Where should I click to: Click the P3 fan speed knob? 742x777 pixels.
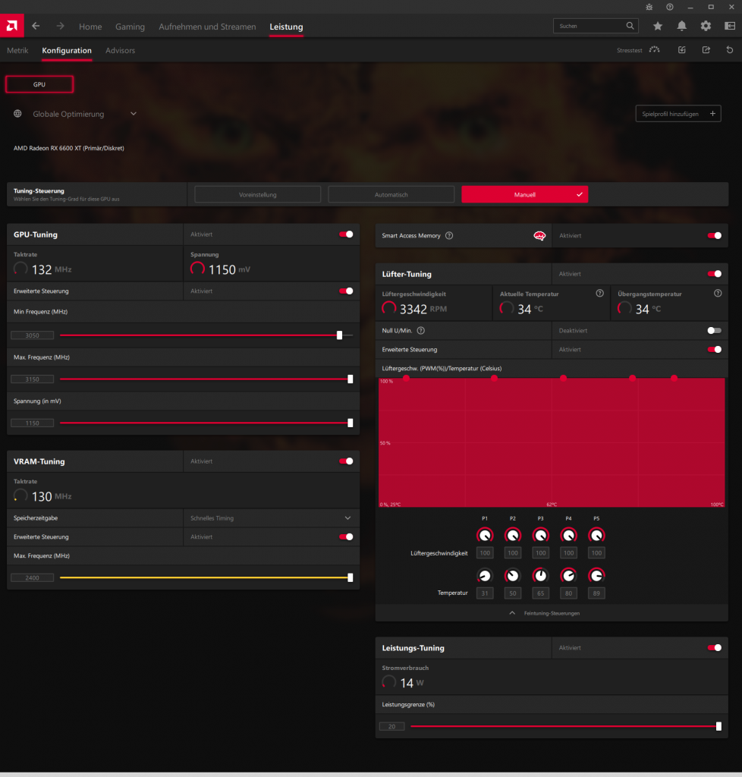pos(540,535)
